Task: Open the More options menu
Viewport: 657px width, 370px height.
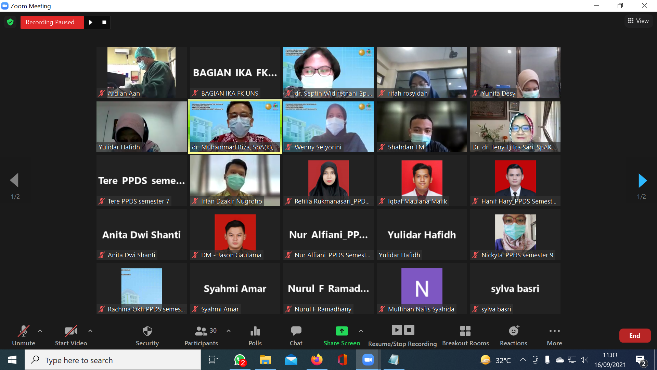Action: [554, 335]
